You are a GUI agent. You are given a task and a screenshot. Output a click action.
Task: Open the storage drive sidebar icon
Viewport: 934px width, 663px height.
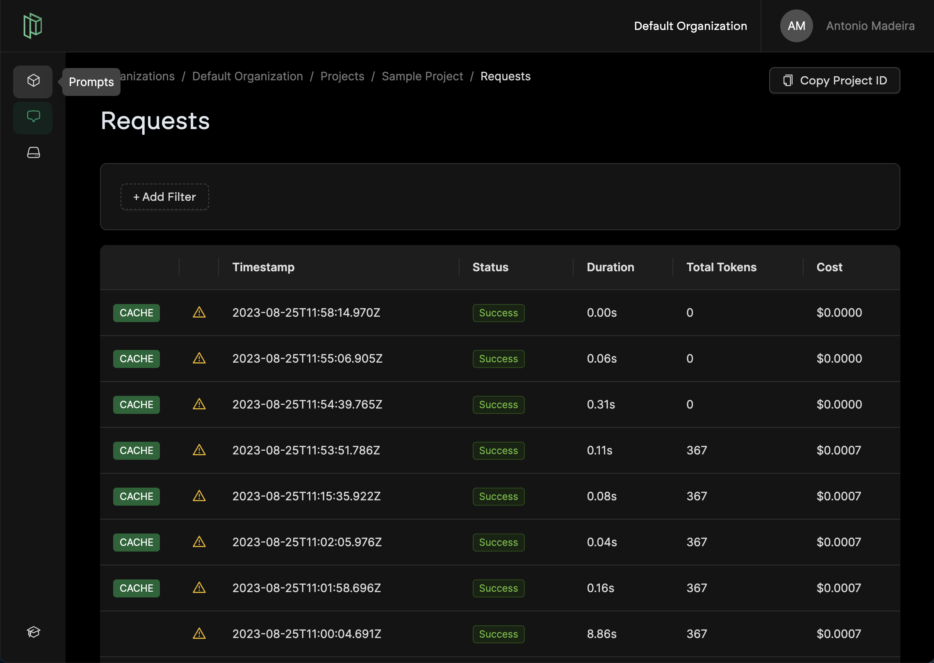(33, 153)
